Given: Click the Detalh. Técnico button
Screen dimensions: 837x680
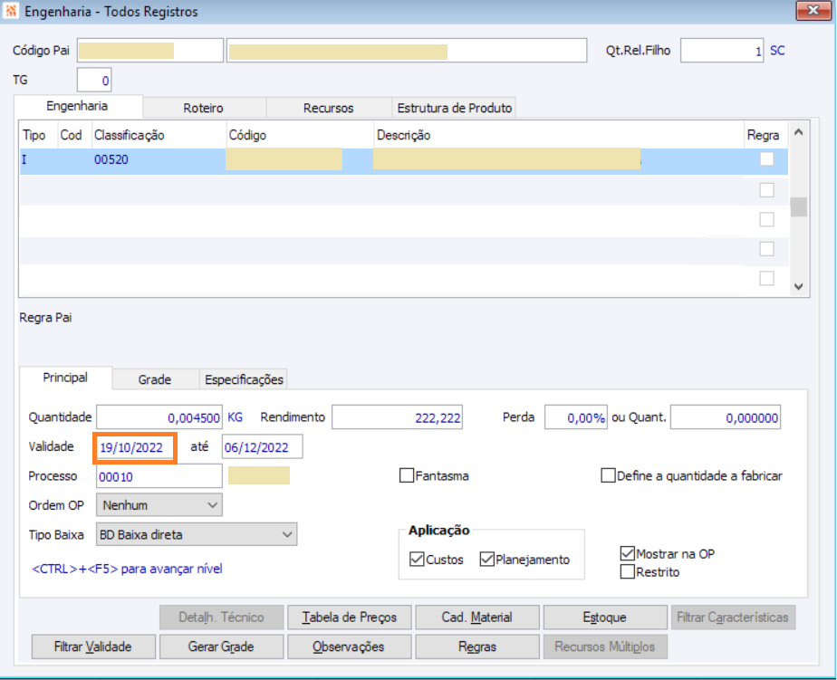Looking at the screenshot, I should tap(221, 617).
